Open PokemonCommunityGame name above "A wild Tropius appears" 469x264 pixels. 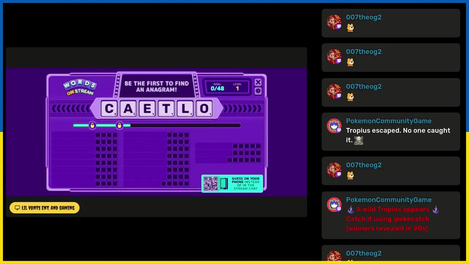coord(389,200)
